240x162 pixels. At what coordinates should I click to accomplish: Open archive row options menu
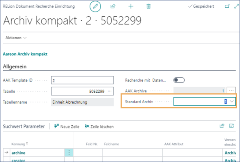pos(69,153)
